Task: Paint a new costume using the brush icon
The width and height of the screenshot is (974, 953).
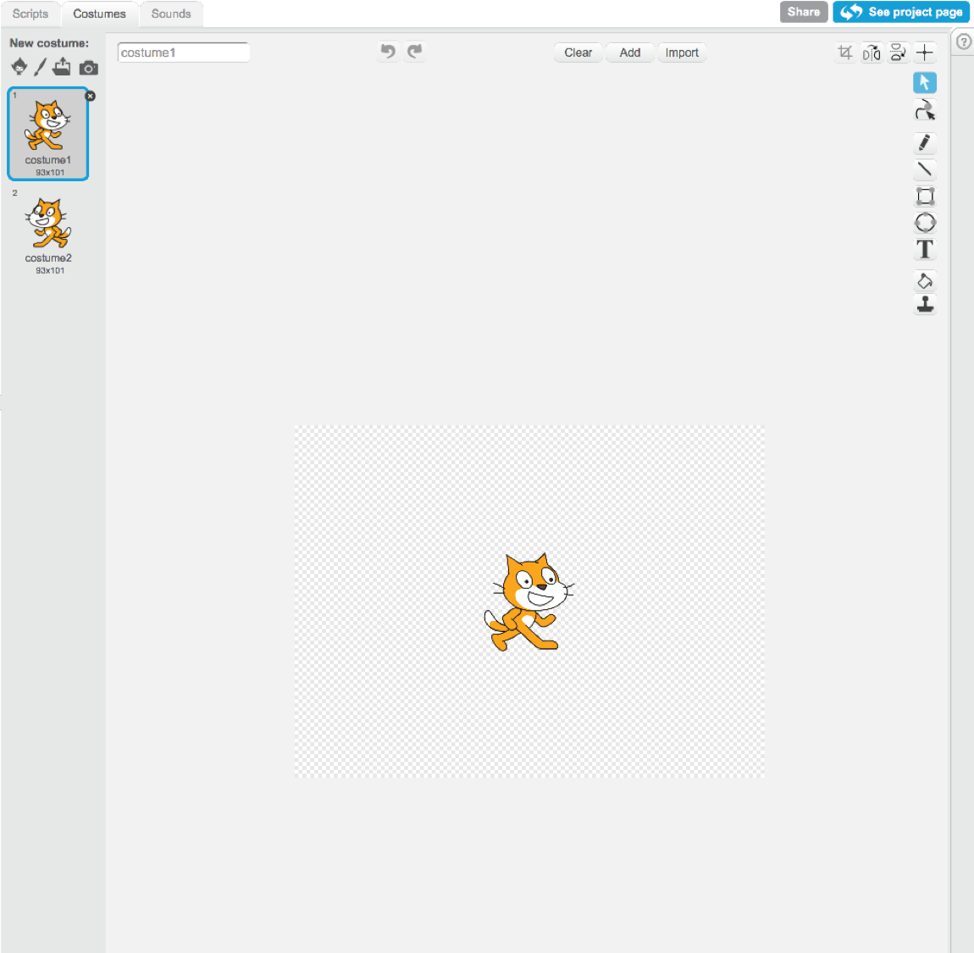Action: pos(39,67)
